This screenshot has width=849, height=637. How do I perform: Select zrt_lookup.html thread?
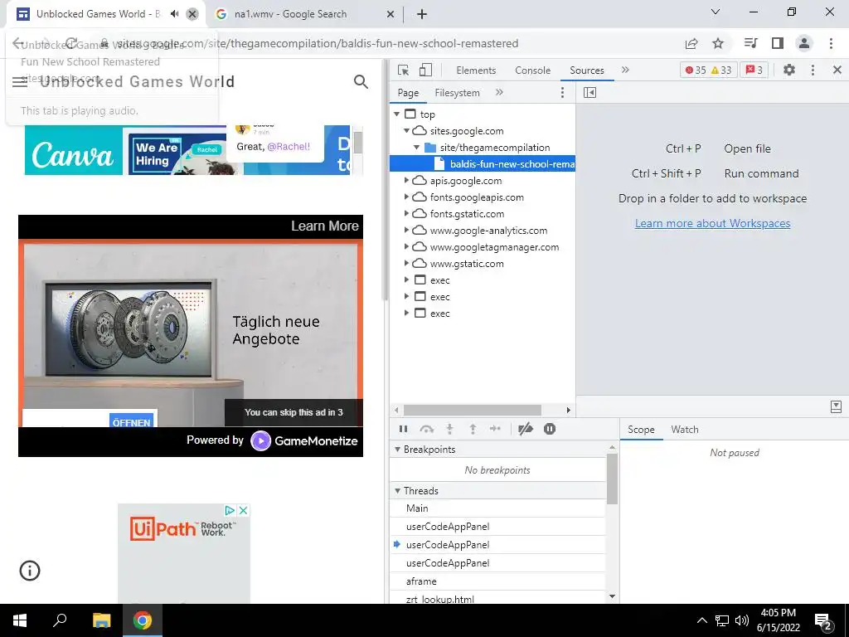497,598
